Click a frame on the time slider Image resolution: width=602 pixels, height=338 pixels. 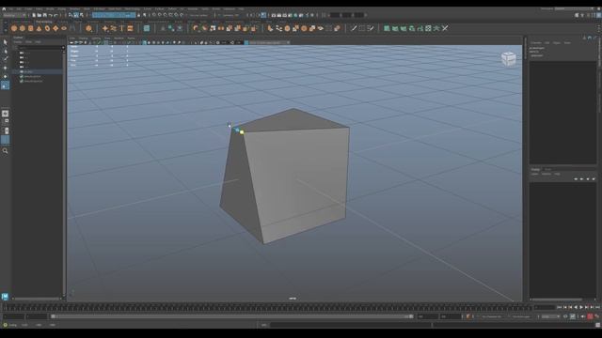pos(267,307)
